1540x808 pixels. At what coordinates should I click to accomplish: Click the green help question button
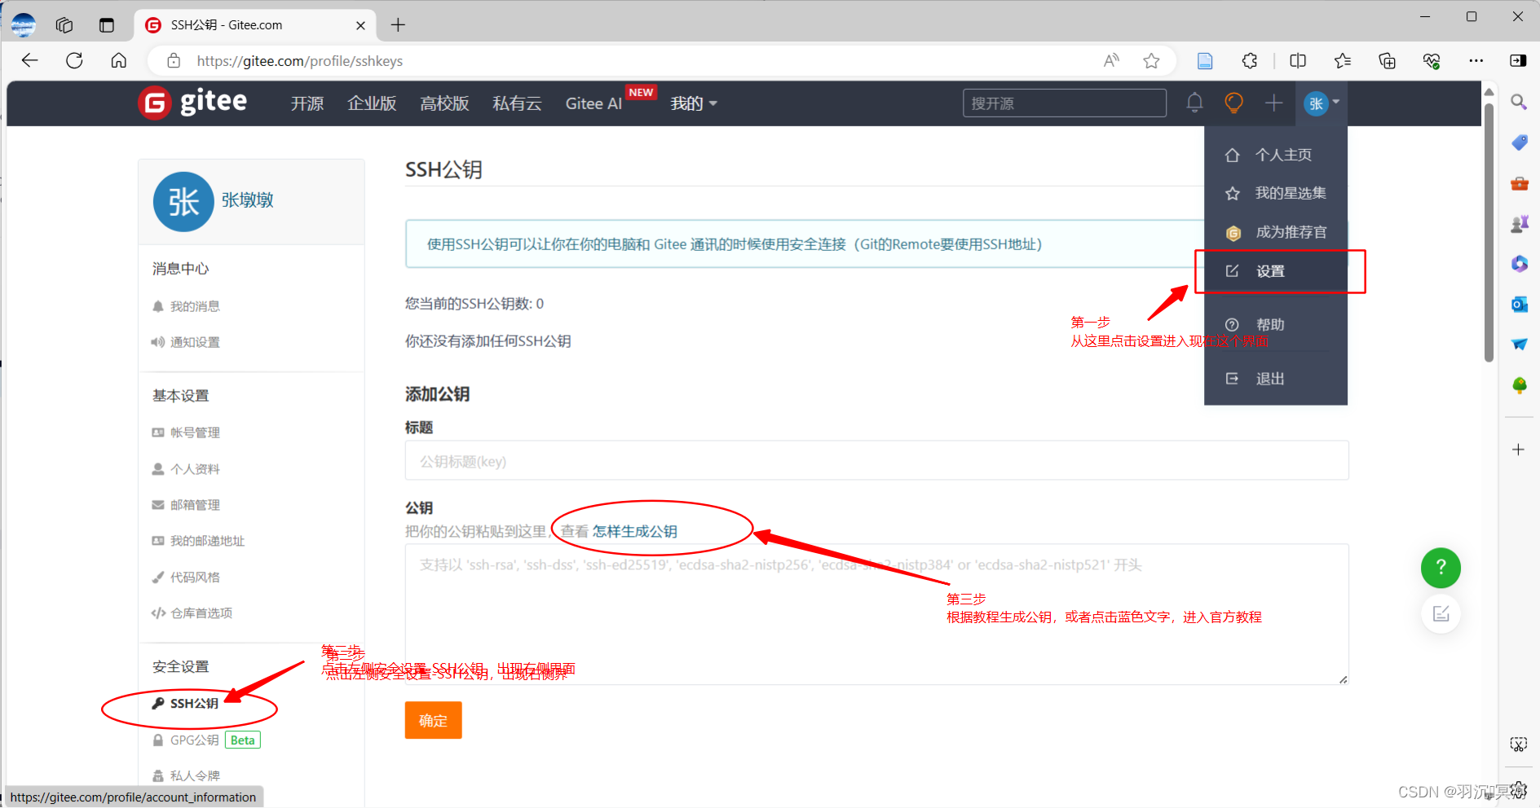(1441, 568)
